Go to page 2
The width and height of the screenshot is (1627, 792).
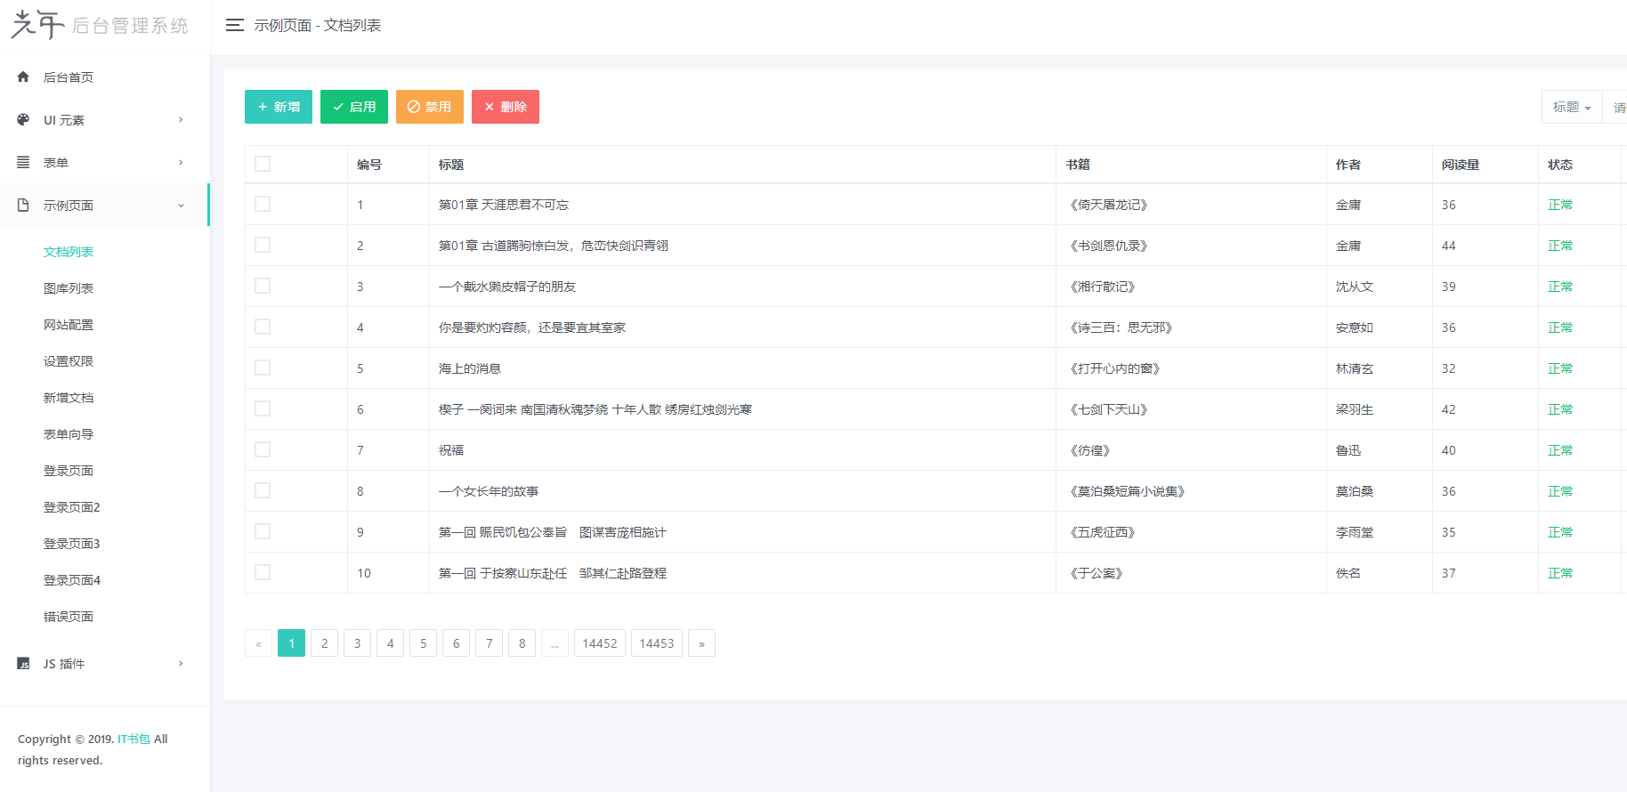pyautogui.click(x=325, y=643)
